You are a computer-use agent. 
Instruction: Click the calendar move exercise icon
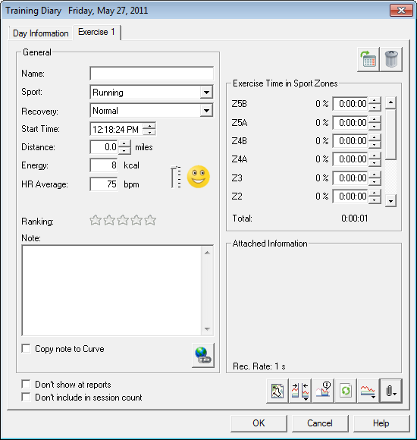pos(368,59)
